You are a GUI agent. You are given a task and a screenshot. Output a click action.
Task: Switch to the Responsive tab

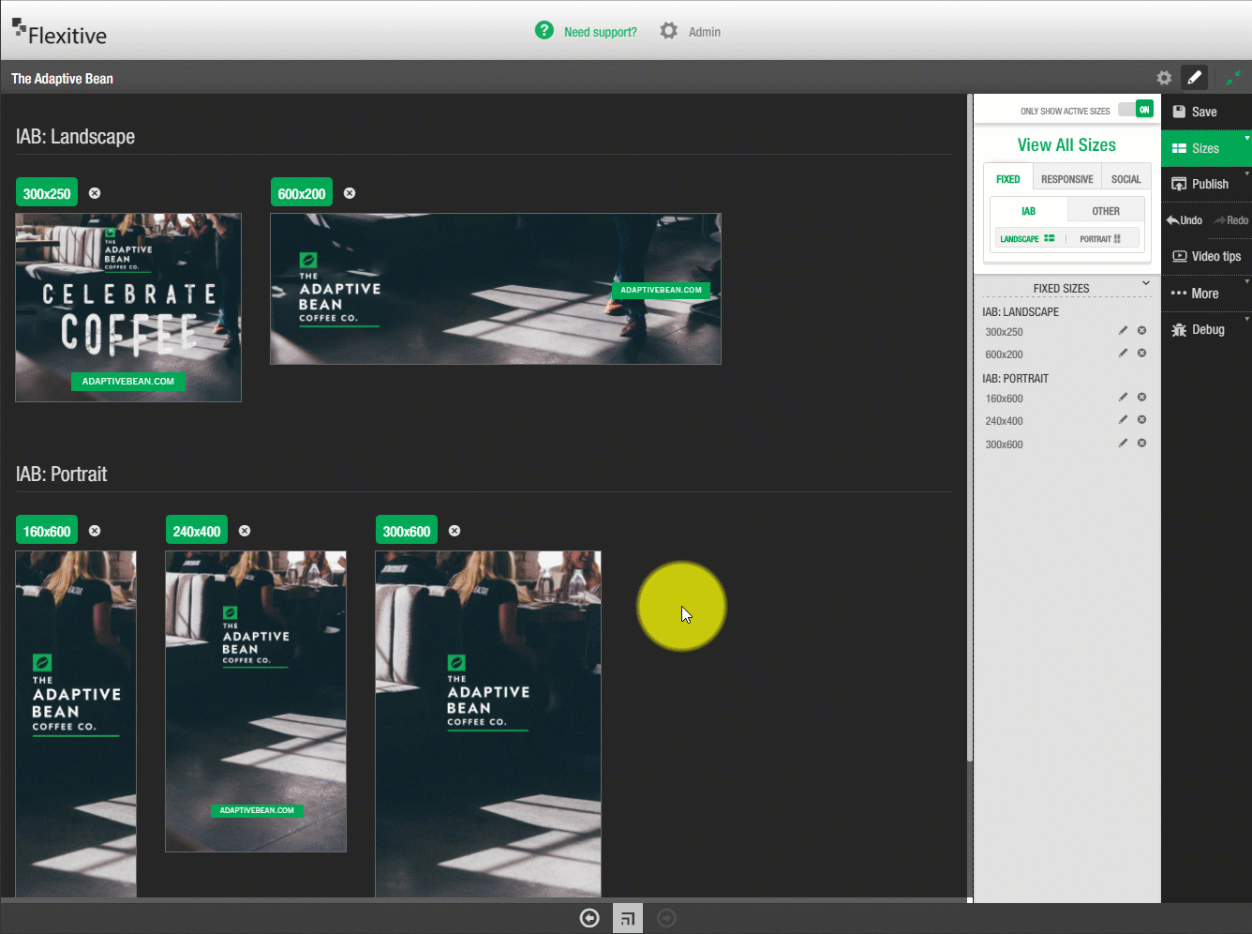tap(1067, 178)
